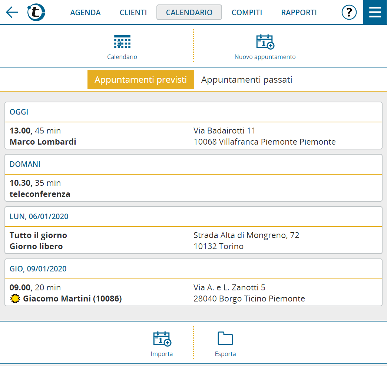Click the address Strada Alta di Mongreno, 72
This screenshot has width=387, height=366.
(x=246, y=235)
